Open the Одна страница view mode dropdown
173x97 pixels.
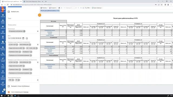(97, 8)
